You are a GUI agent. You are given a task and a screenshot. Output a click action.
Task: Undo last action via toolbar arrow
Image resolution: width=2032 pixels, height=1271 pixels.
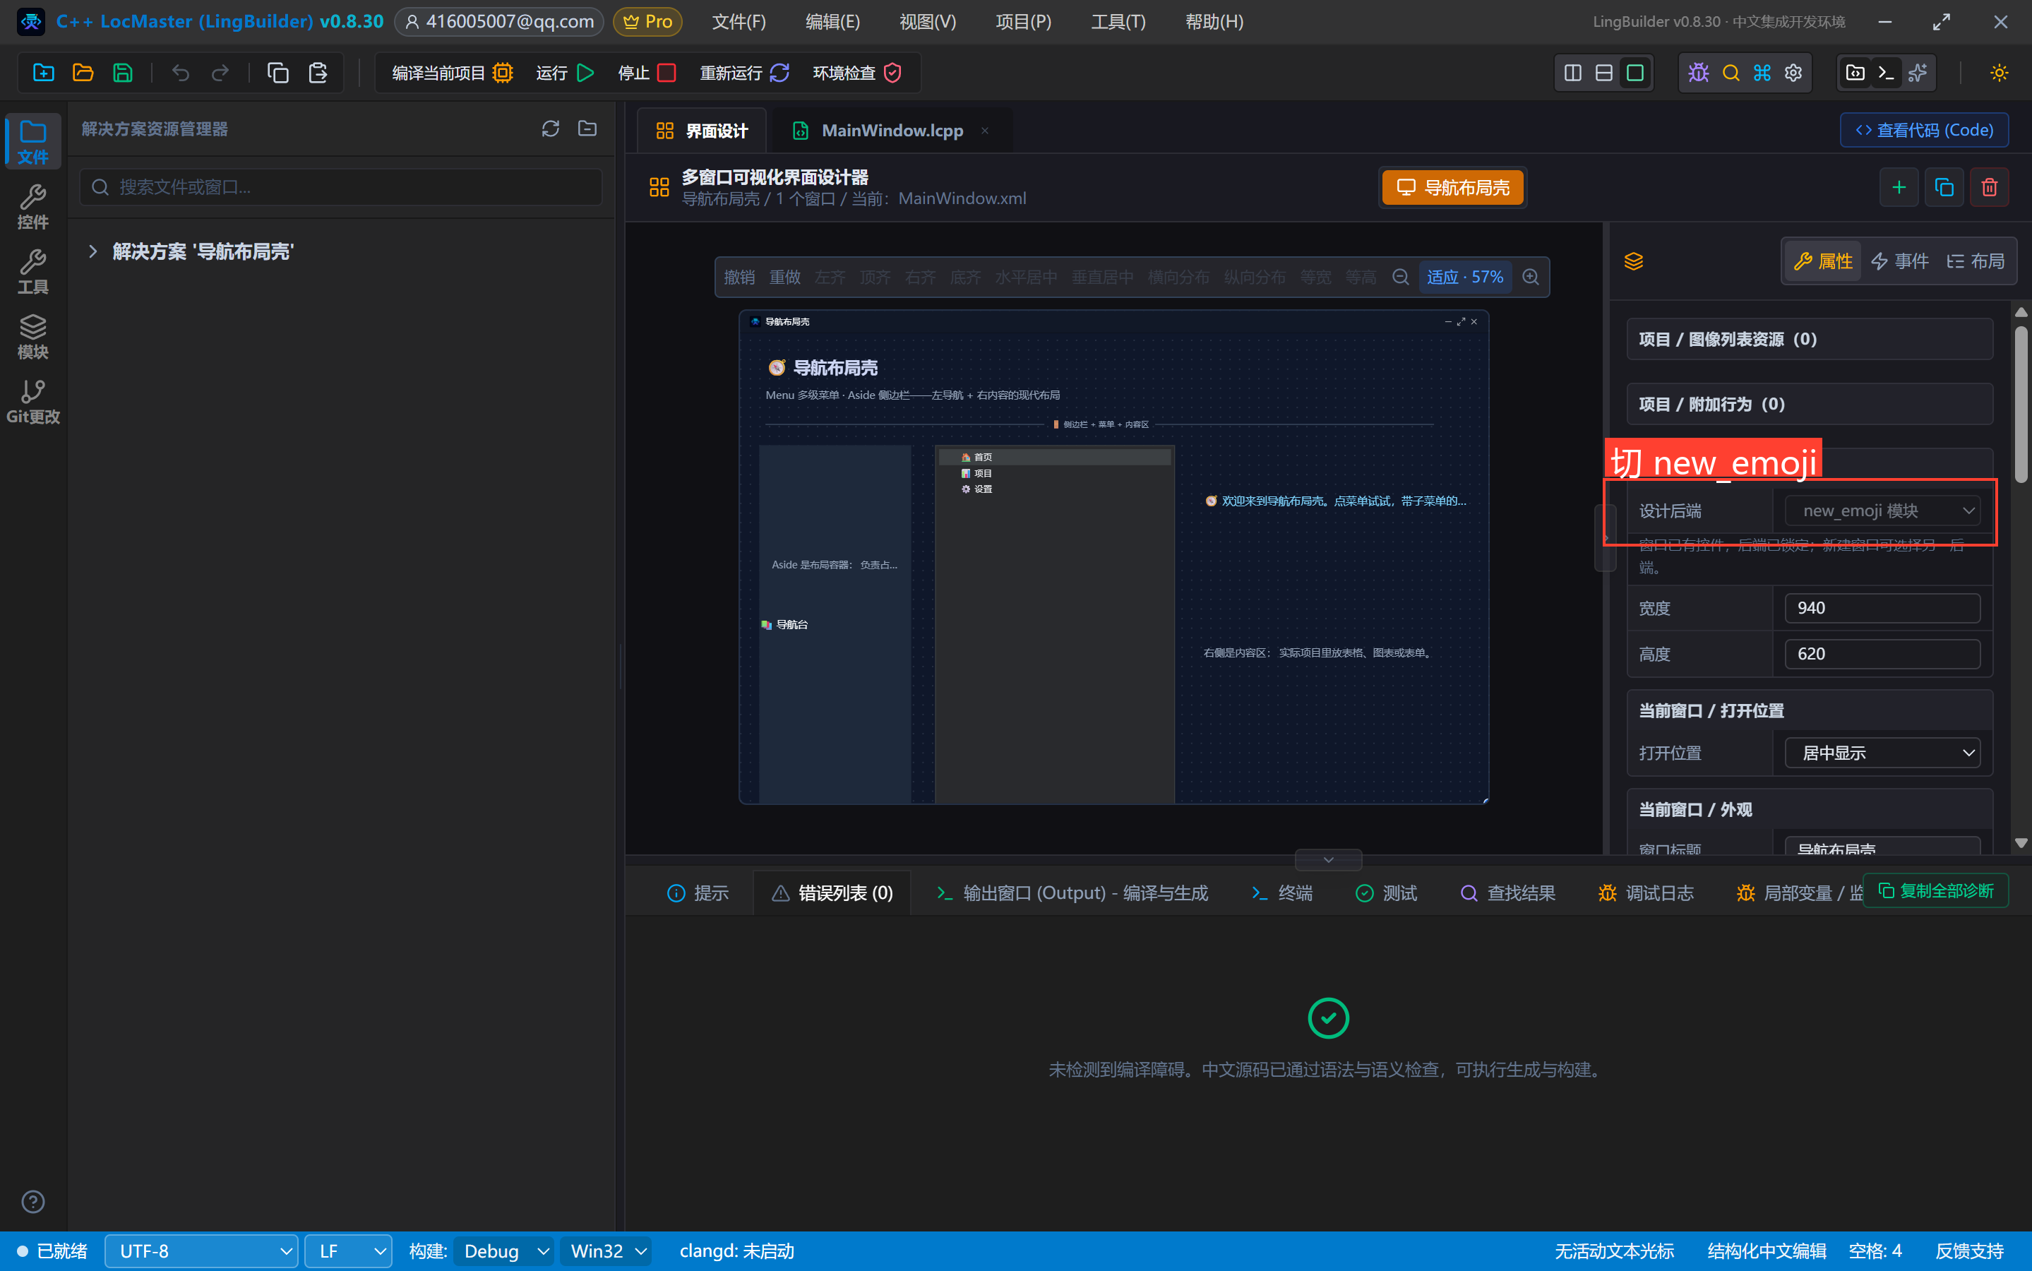click(x=181, y=73)
